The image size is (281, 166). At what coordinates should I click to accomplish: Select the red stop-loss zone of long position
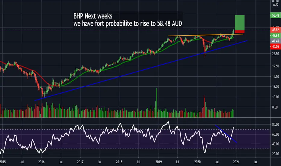[240, 32]
